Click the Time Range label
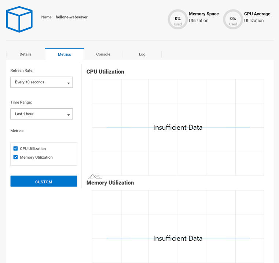 (x=21, y=102)
